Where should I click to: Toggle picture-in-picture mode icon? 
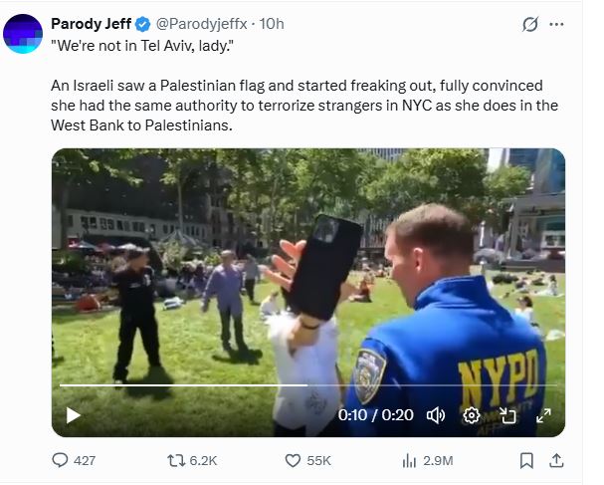[x=507, y=415]
